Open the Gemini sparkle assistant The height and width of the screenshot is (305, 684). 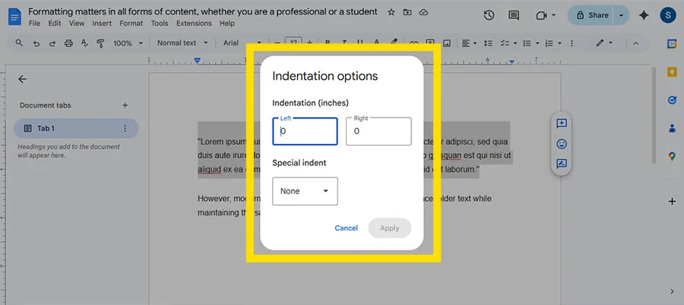pos(644,15)
